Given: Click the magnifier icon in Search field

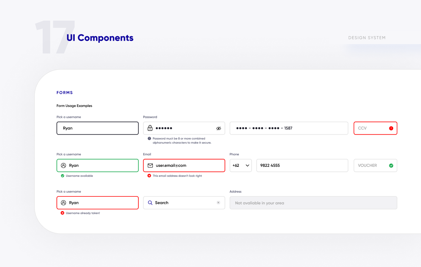Looking at the screenshot, I should [x=150, y=203].
